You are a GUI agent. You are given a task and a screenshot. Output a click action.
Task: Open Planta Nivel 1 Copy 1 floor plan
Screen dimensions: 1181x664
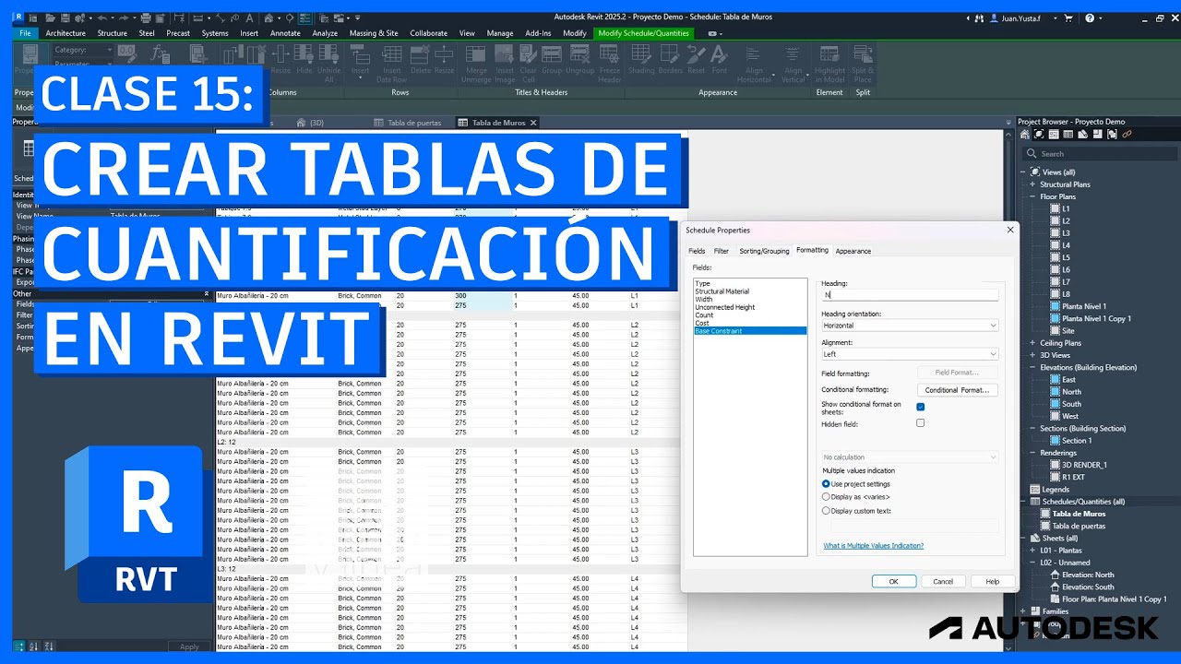[x=1096, y=319]
